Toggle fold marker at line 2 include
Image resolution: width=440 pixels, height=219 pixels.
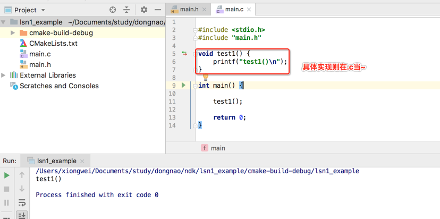(196, 30)
